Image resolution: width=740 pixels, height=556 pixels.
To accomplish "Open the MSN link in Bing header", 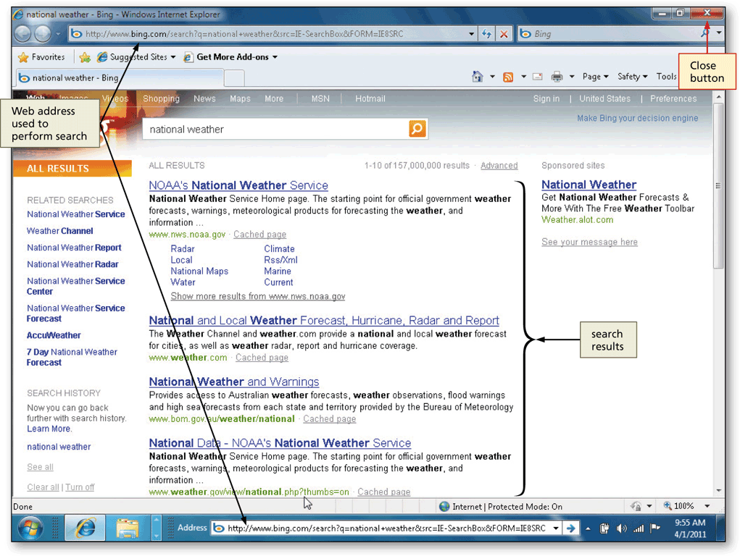I will (320, 98).
